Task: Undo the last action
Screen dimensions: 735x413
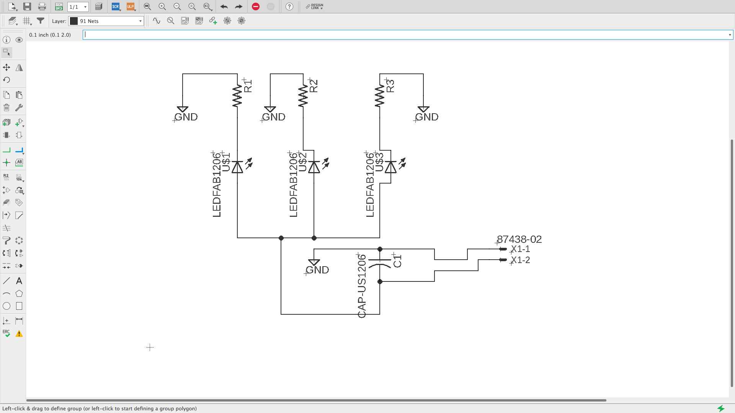Action: (x=224, y=7)
